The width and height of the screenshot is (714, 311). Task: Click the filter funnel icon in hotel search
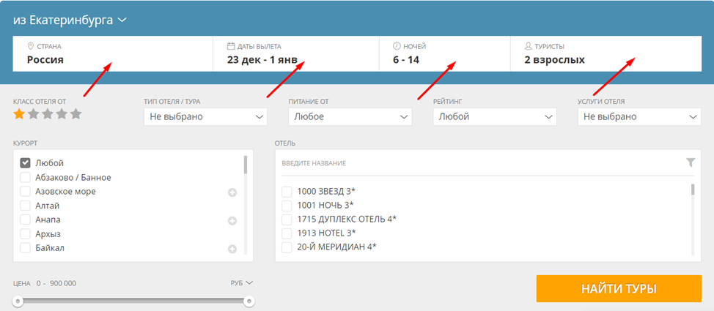click(x=690, y=162)
